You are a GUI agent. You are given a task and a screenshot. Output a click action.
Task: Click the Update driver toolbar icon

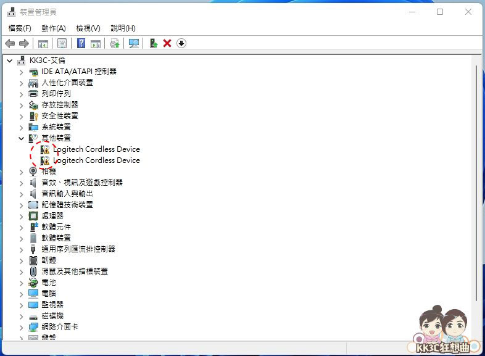tap(114, 43)
